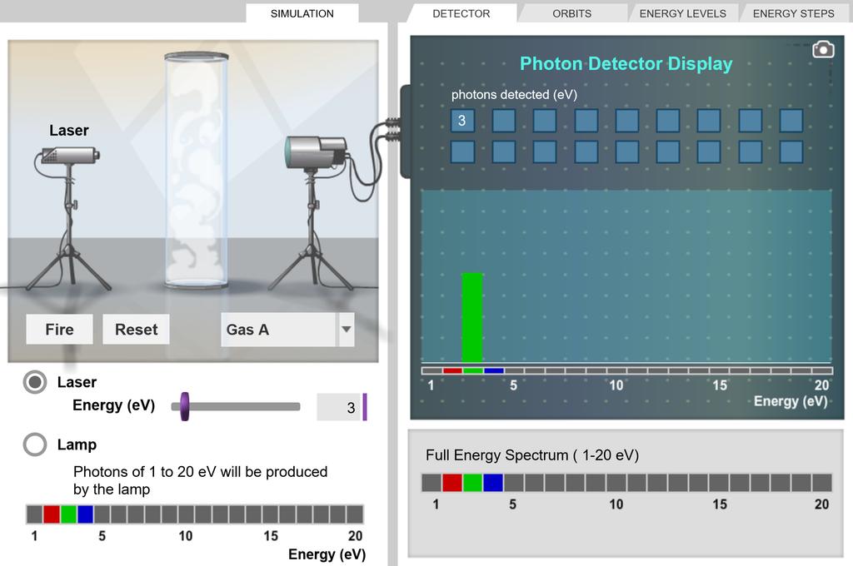Click the red block in Full Energy Spectrum
This screenshot has width=853, height=566.
[452, 483]
